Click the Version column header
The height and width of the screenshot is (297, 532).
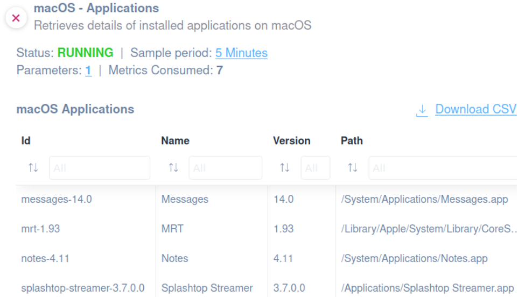[x=292, y=141]
